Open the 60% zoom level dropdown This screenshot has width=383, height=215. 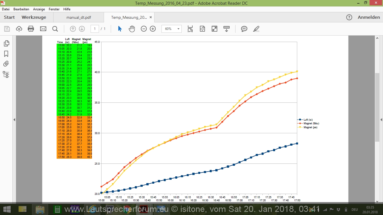point(172,29)
